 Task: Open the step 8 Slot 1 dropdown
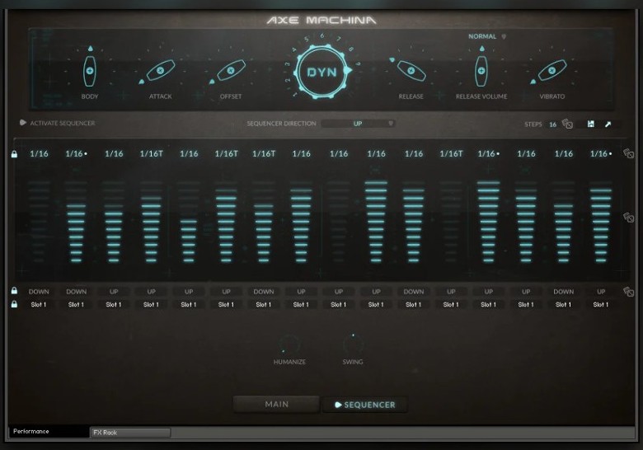301,304
